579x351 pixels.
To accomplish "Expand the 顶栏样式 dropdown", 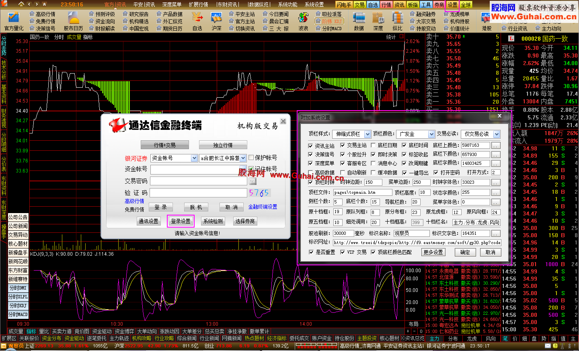I will (x=368, y=134).
